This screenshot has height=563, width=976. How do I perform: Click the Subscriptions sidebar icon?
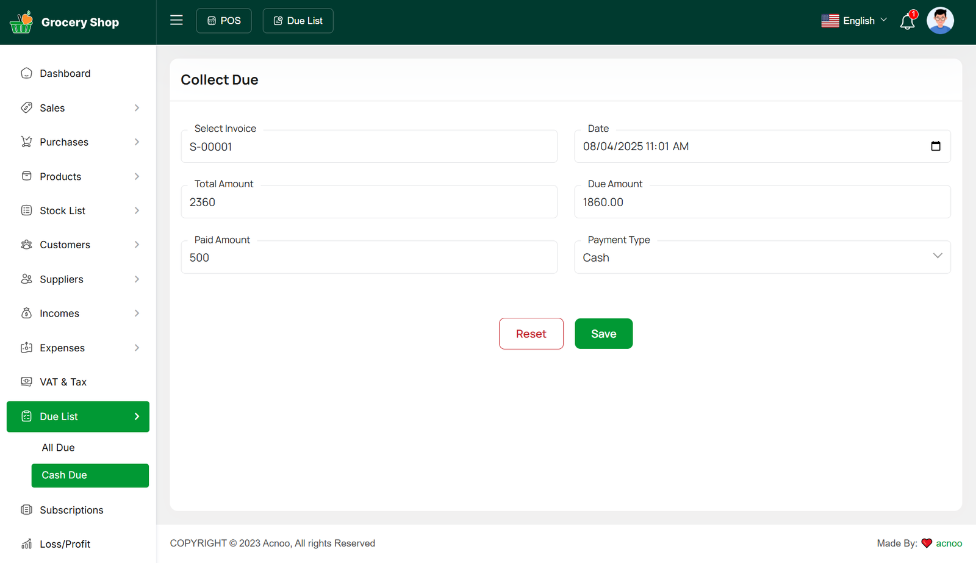click(26, 510)
